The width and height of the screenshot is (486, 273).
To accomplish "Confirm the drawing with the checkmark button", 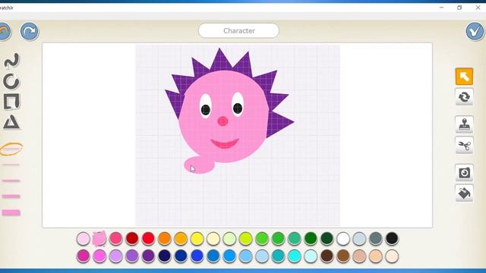I will [475, 31].
